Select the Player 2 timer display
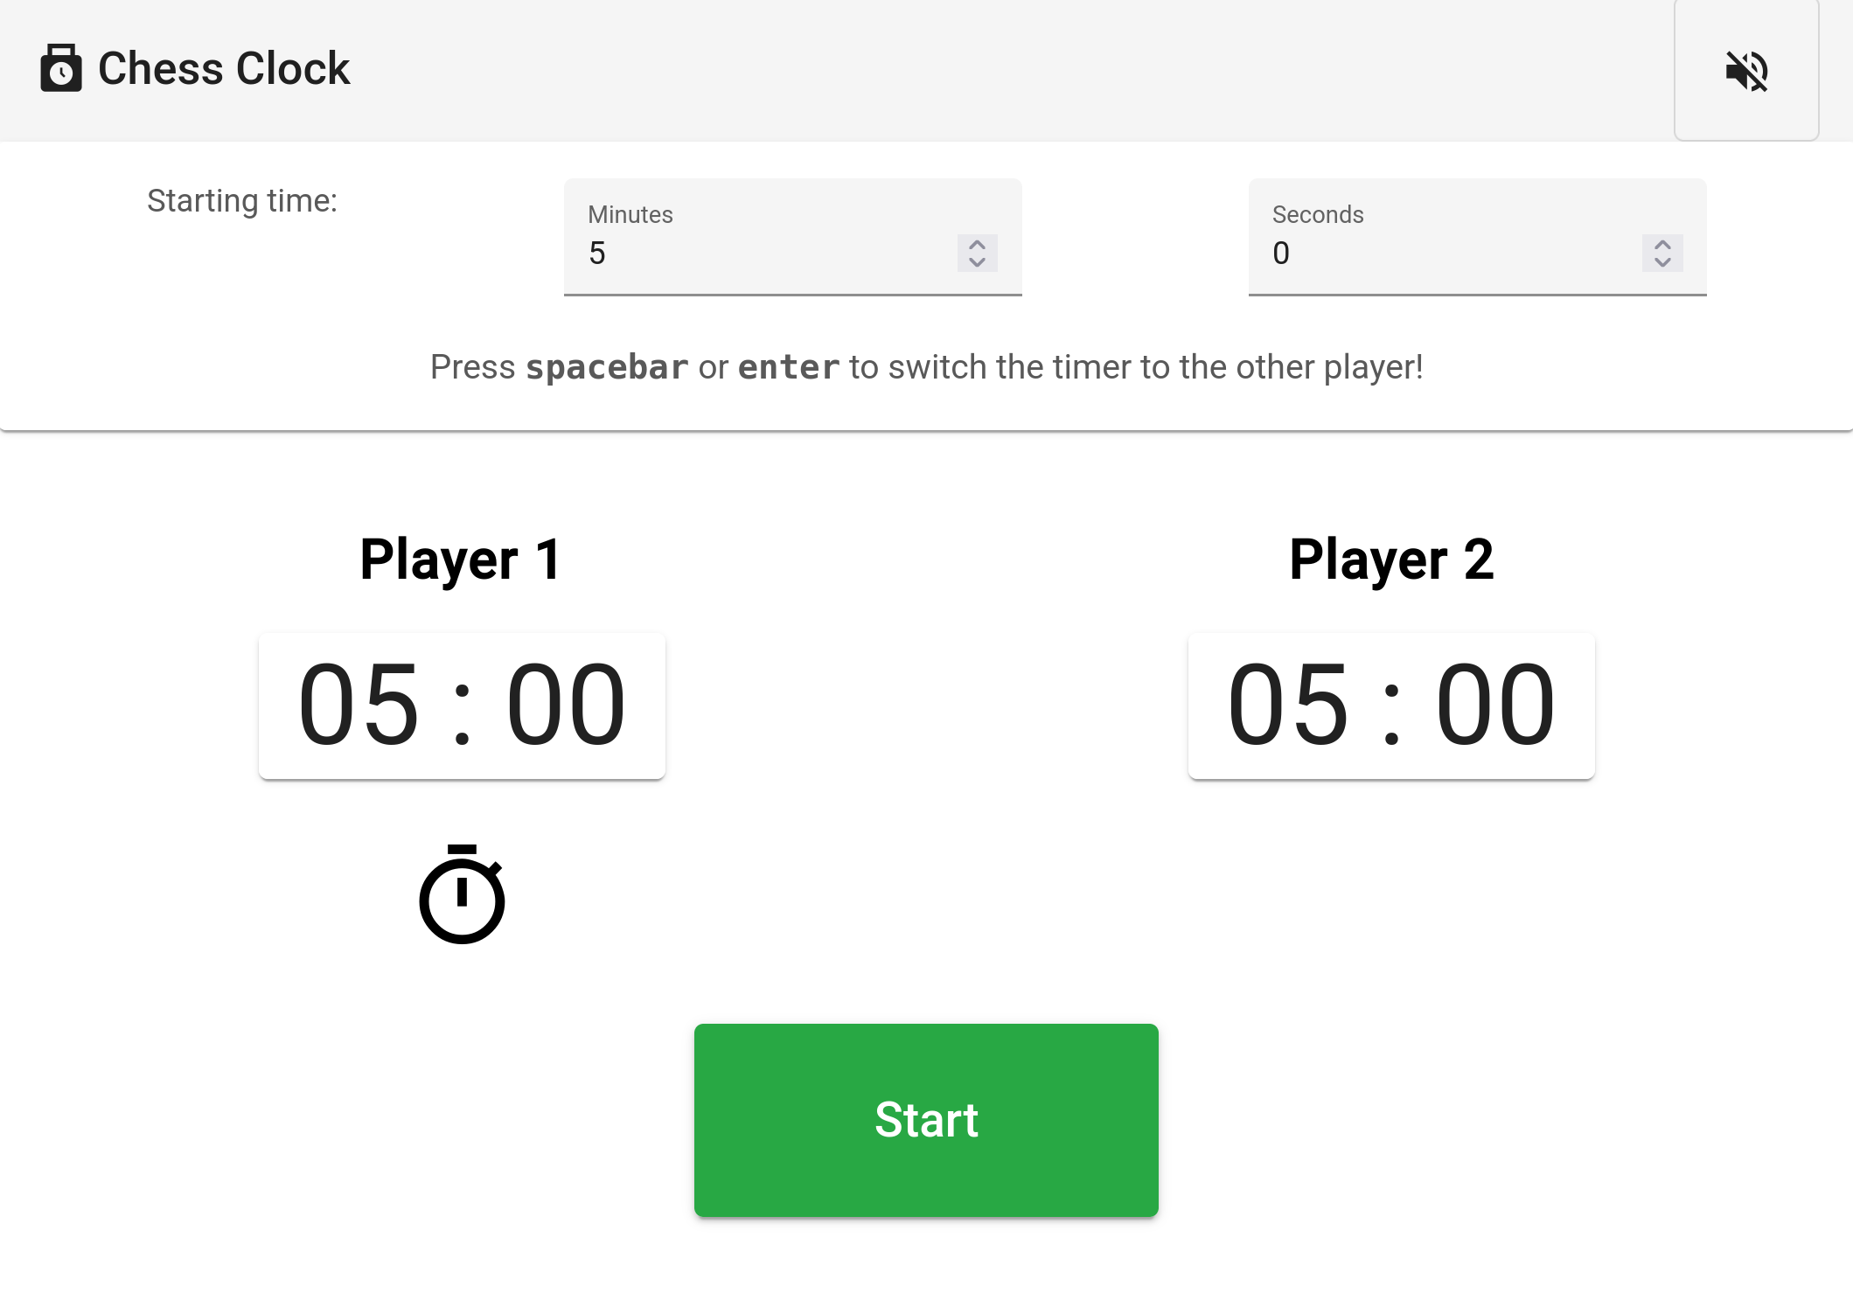This screenshot has width=1853, height=1314. pos(1390,705)
